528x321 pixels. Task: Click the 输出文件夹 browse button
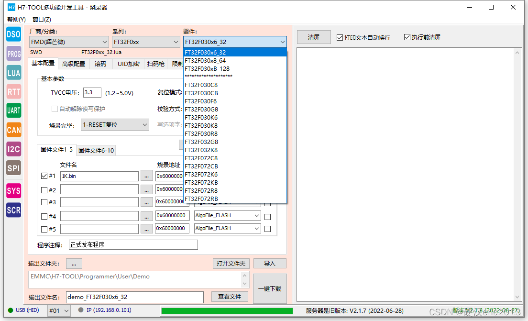tap(74, 264)
